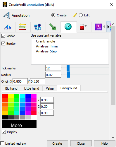Close the Create/edit annotation dialog window

111,4
